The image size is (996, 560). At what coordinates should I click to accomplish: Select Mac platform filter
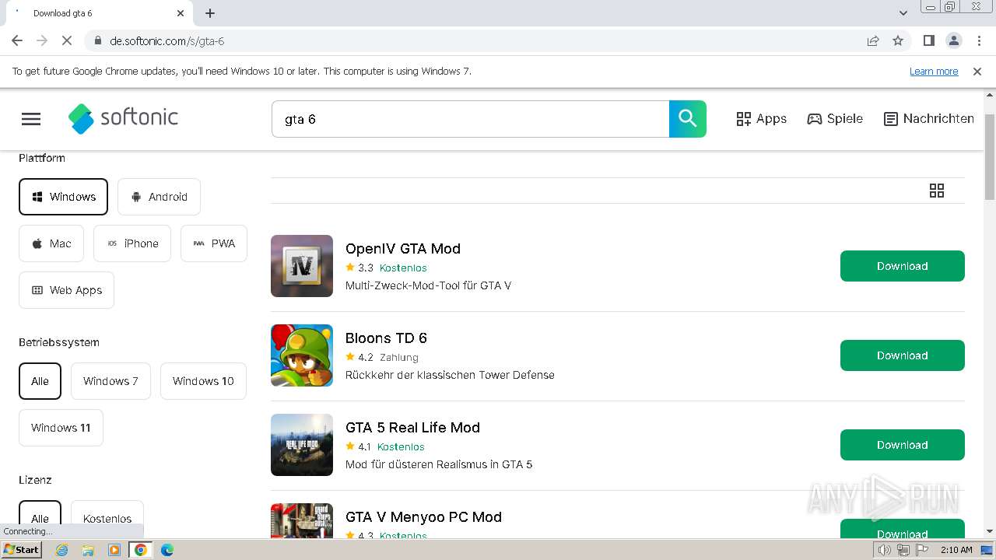point(51,243)
